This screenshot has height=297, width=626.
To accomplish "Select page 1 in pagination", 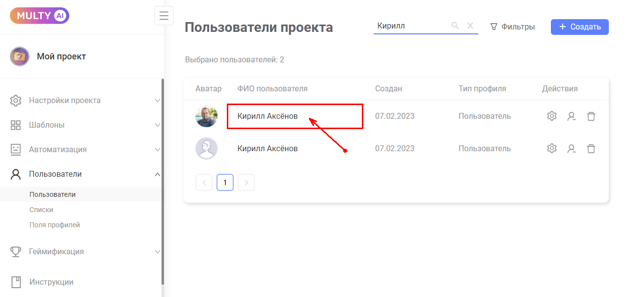I will point(225,183).
